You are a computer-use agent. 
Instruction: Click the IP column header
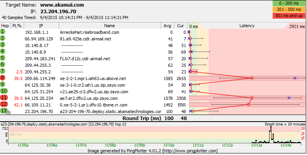[x=41, y=26]
